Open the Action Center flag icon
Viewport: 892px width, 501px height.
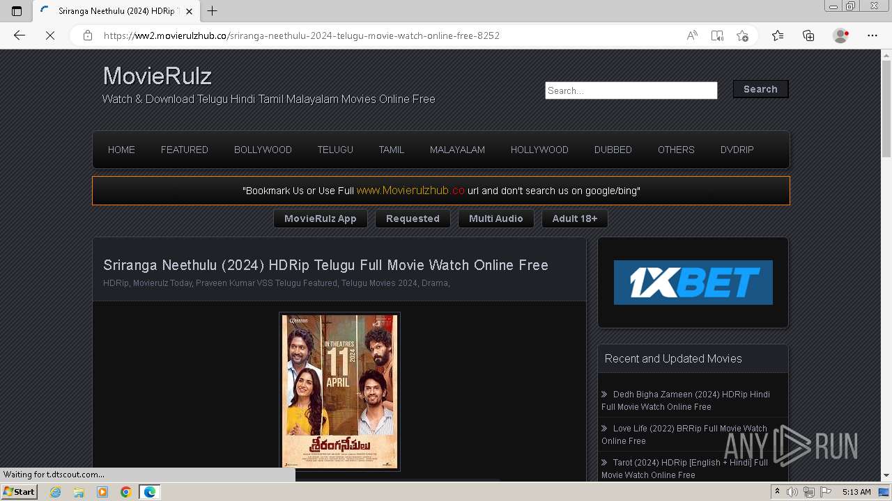[x=824, y=492]
